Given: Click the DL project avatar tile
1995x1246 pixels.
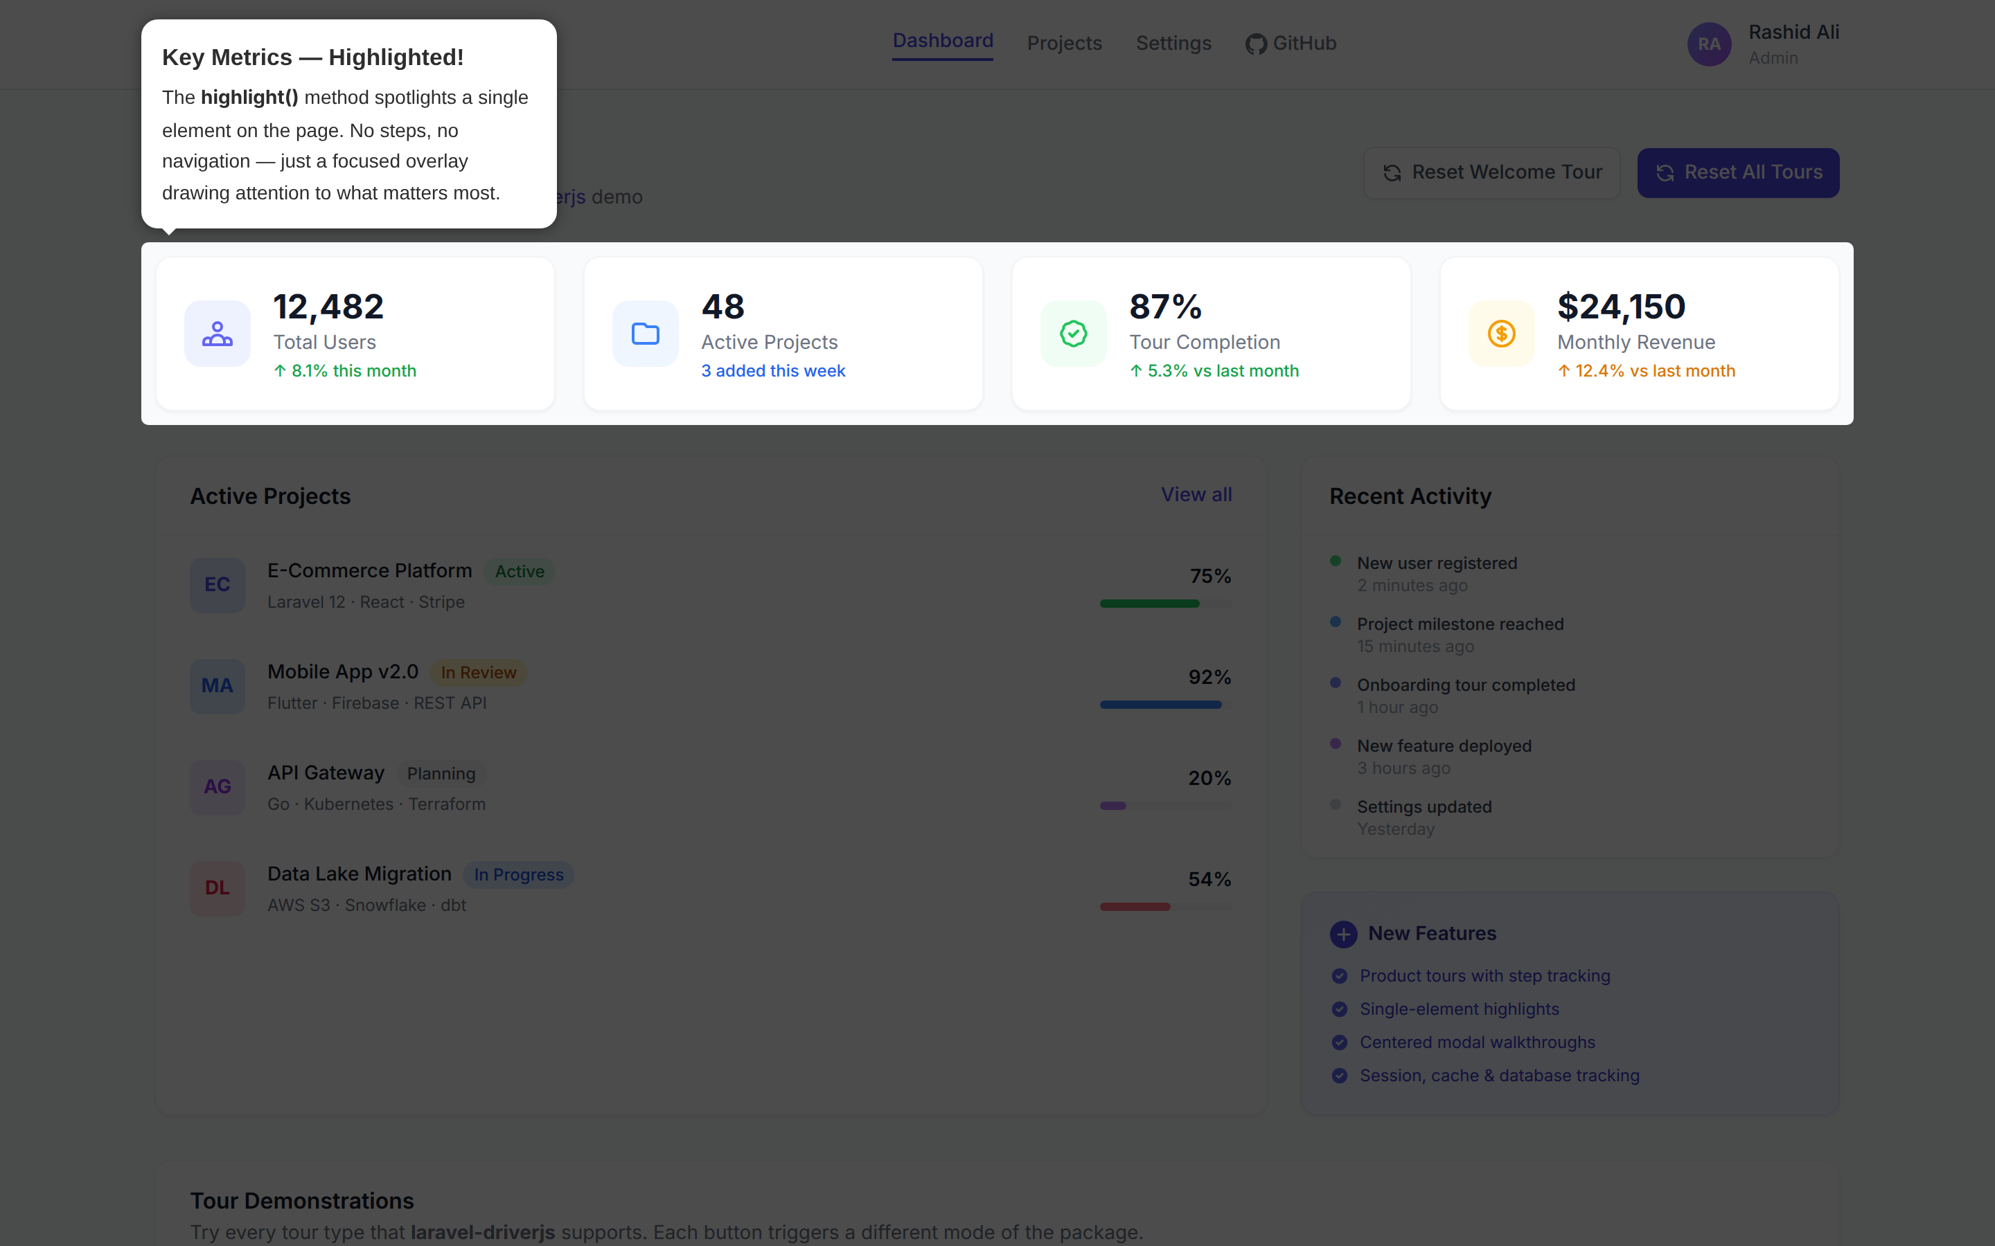Looking at the screenshot, I should coord(218,888).
